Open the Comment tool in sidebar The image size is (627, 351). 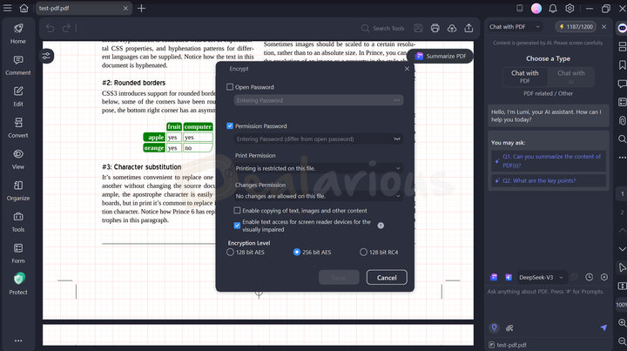coord(18,65)
